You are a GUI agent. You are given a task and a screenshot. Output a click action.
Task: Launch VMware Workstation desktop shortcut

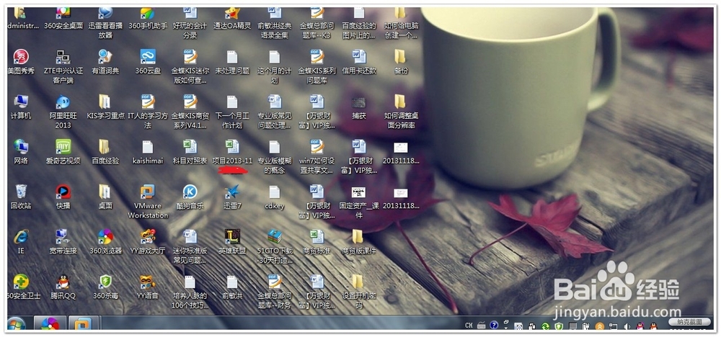coord(148,202)
